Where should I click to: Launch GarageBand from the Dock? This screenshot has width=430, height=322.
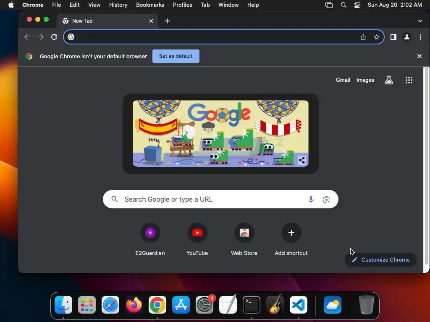tap(275, 305)
